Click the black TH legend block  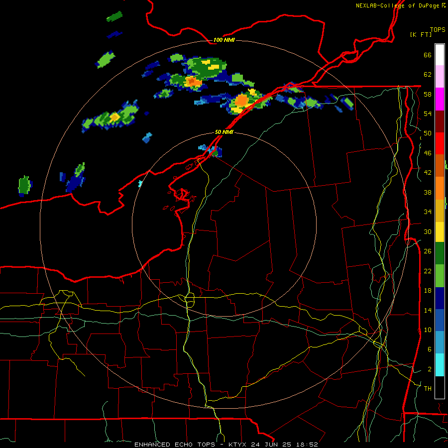[440, 387]
